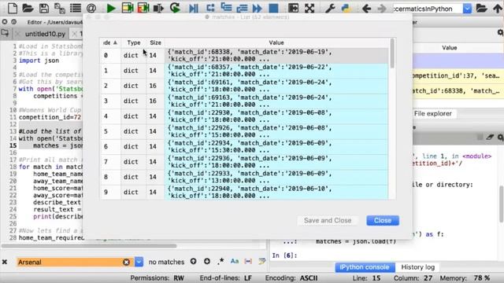
Task: Go forward with right arrow icon
Action: [382, 9]
